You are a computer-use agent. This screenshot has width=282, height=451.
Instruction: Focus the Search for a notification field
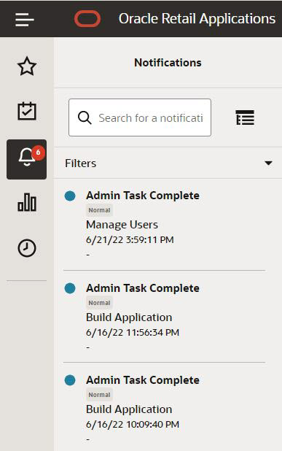140,117
